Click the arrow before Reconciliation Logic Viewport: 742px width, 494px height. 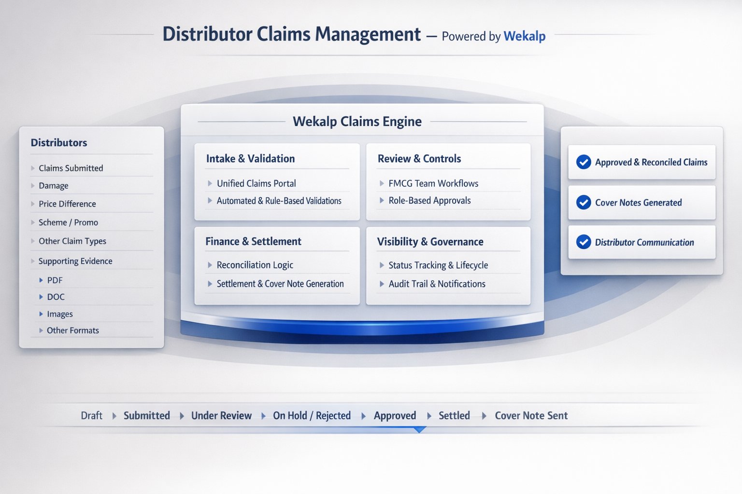coord(210,265)
